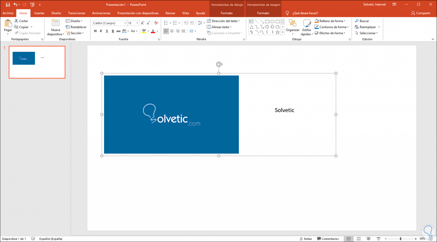Click the Restablecer button

(76, 27)
